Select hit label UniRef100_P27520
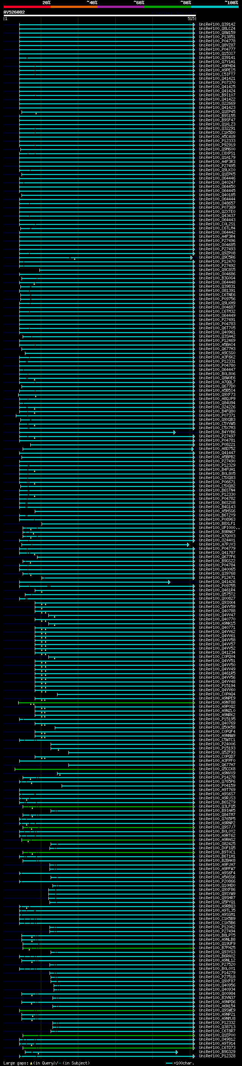Image resolution: width=242 pixels, height=1066 pixels. 217,964
